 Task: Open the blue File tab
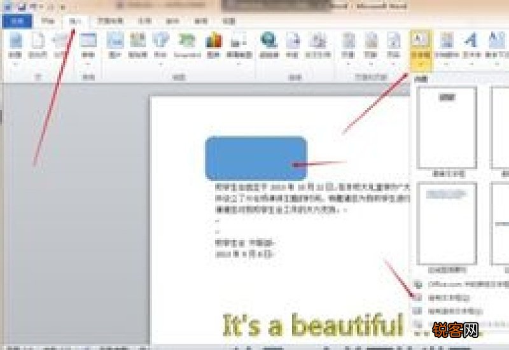tap(17, 21)
